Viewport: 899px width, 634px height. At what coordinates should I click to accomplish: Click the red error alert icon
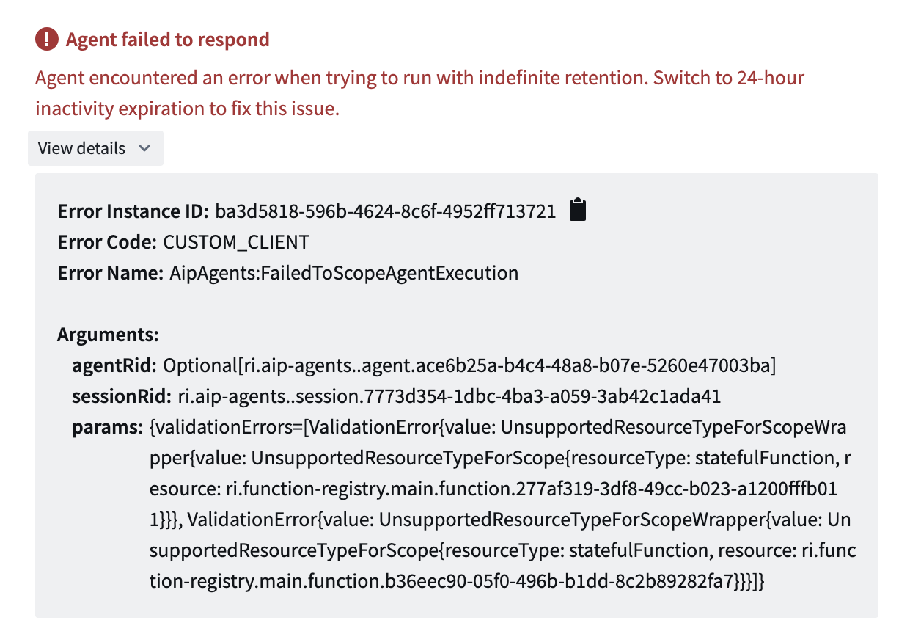coord(46,39)
